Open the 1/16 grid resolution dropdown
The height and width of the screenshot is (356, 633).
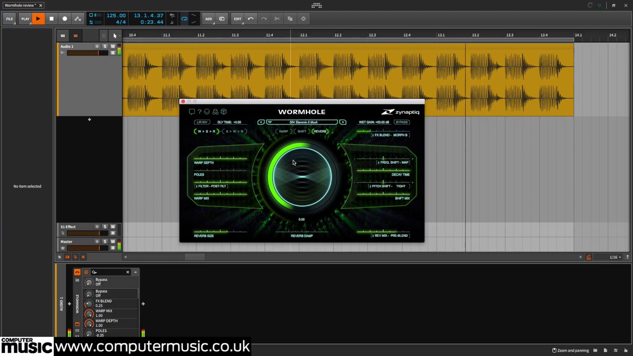(x=615, y=257)
